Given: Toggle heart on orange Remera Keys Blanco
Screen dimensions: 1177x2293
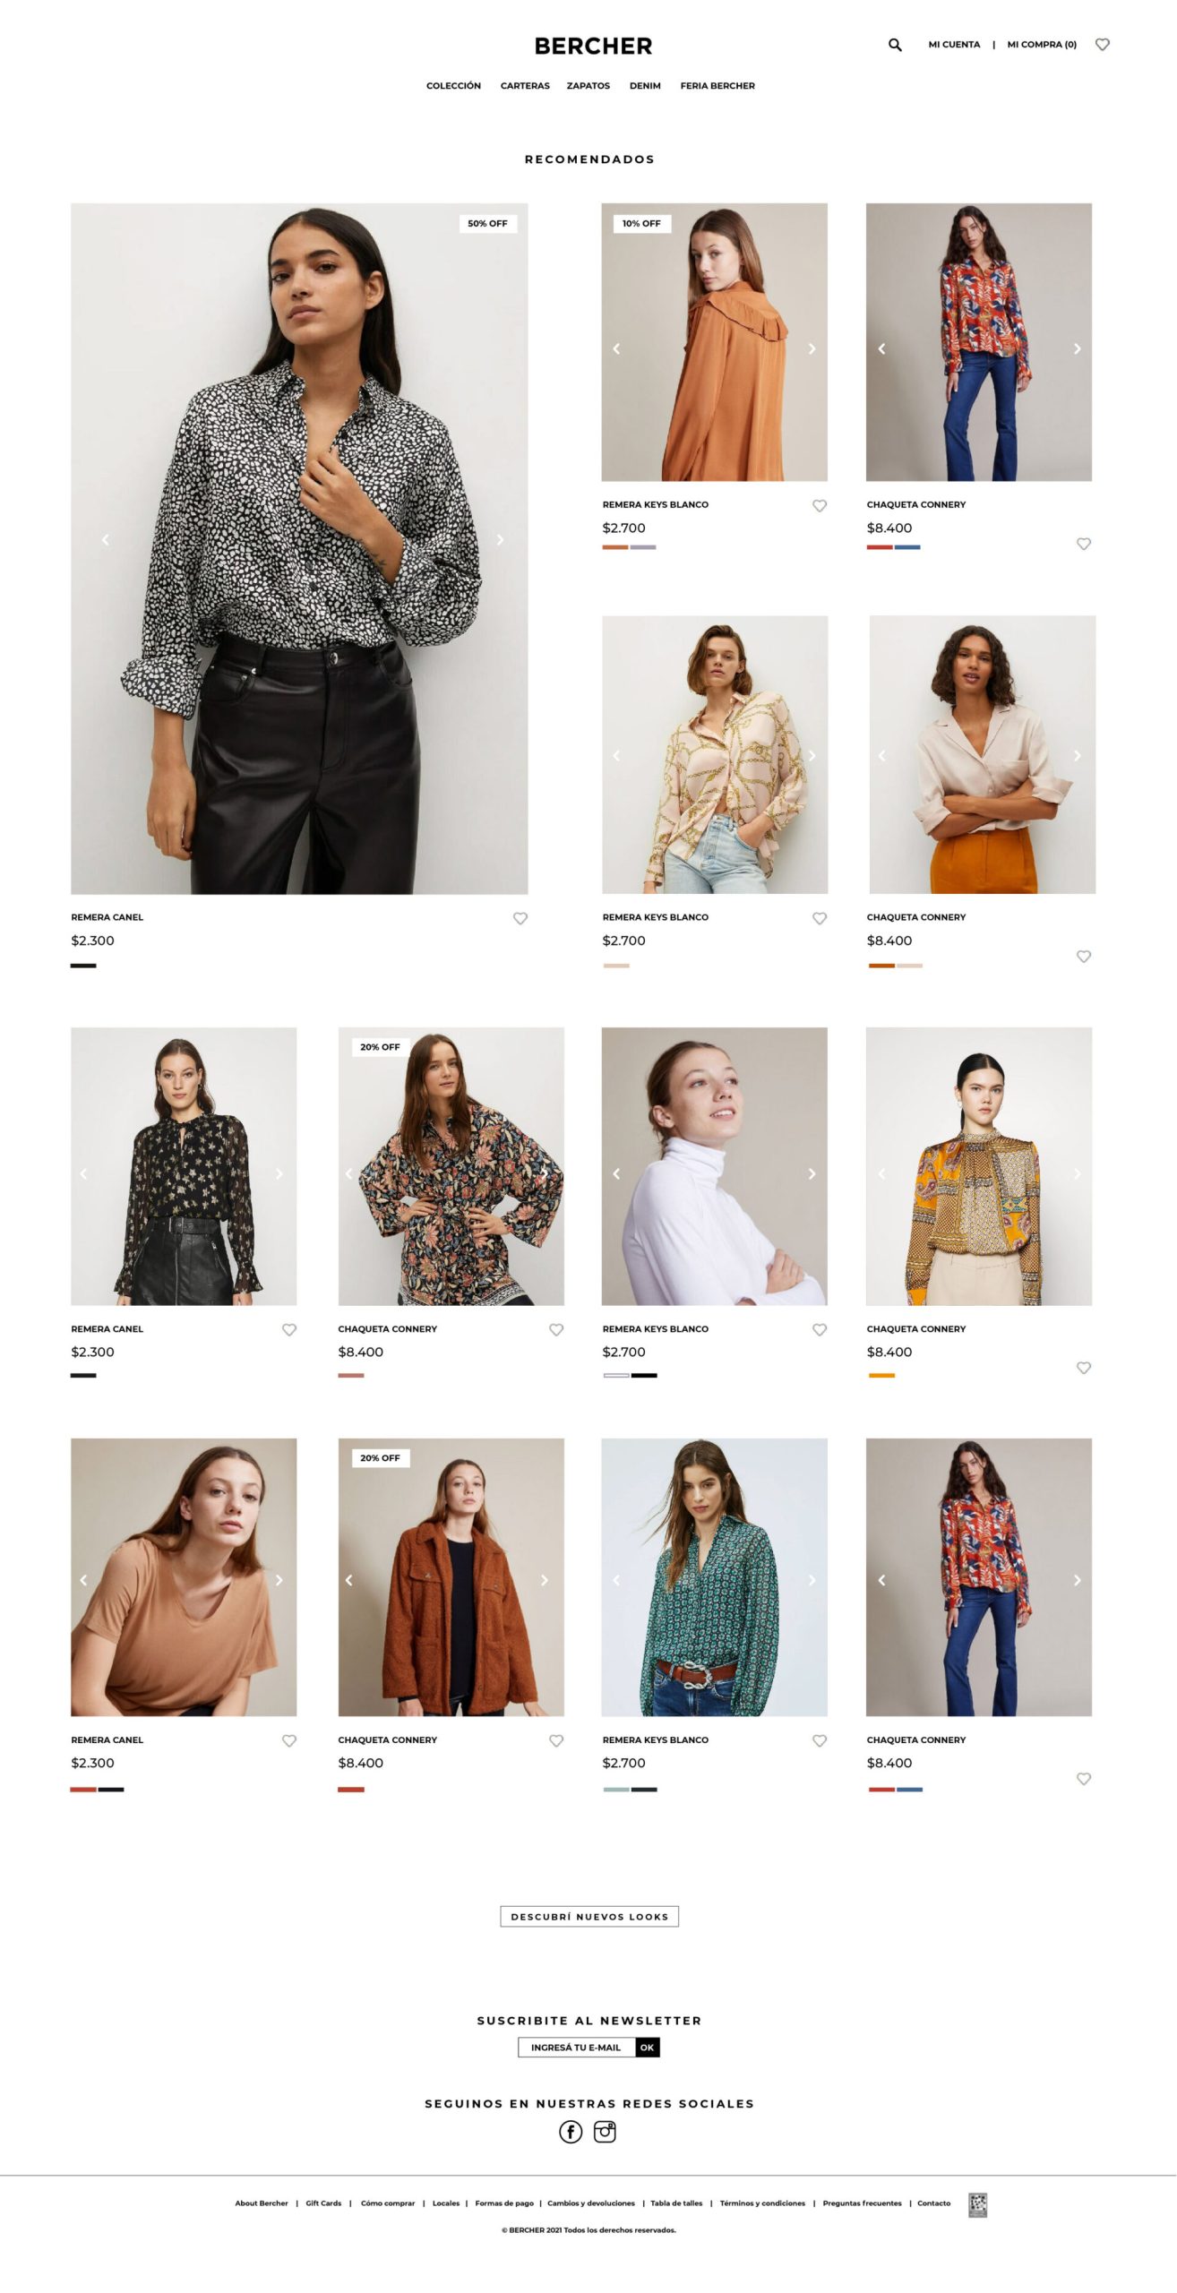Looking at the screenshot, I should click(x=820, y=506).
